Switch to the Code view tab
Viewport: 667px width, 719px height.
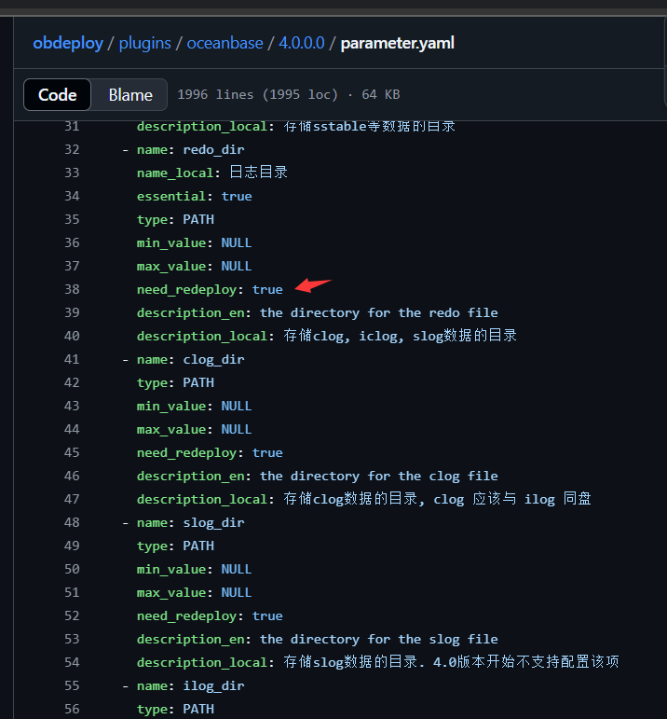click(x=57, y=95)
